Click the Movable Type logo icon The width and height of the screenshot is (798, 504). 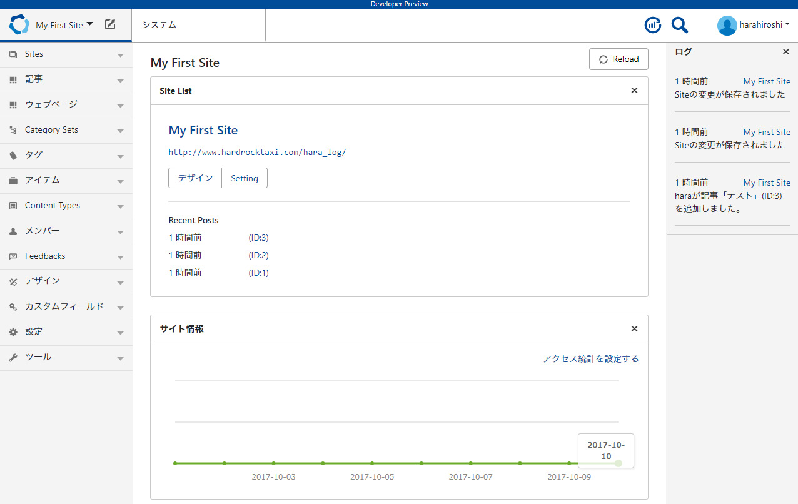click(19, 25)
